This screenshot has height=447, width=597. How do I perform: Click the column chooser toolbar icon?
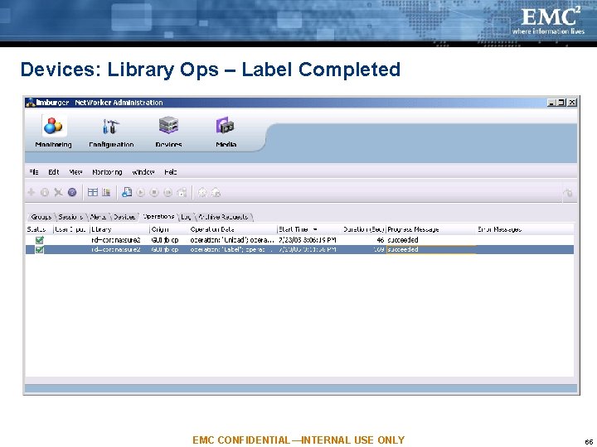coord(106,192)
